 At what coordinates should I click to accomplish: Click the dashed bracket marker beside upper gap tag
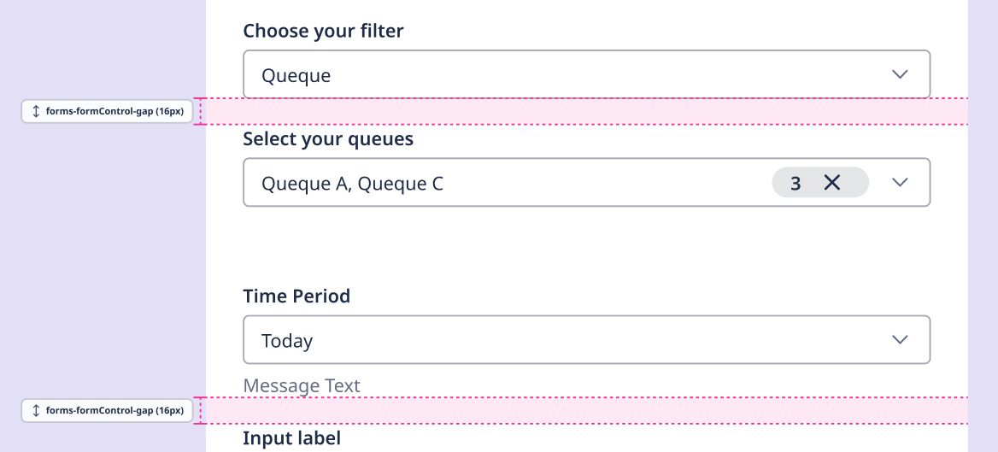point(200,112)
